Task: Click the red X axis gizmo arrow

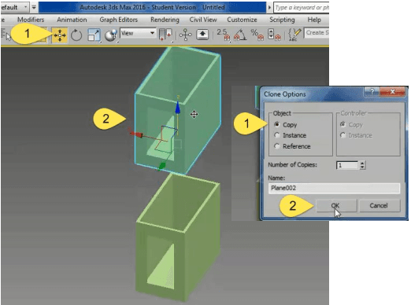Action: point(136,134)
